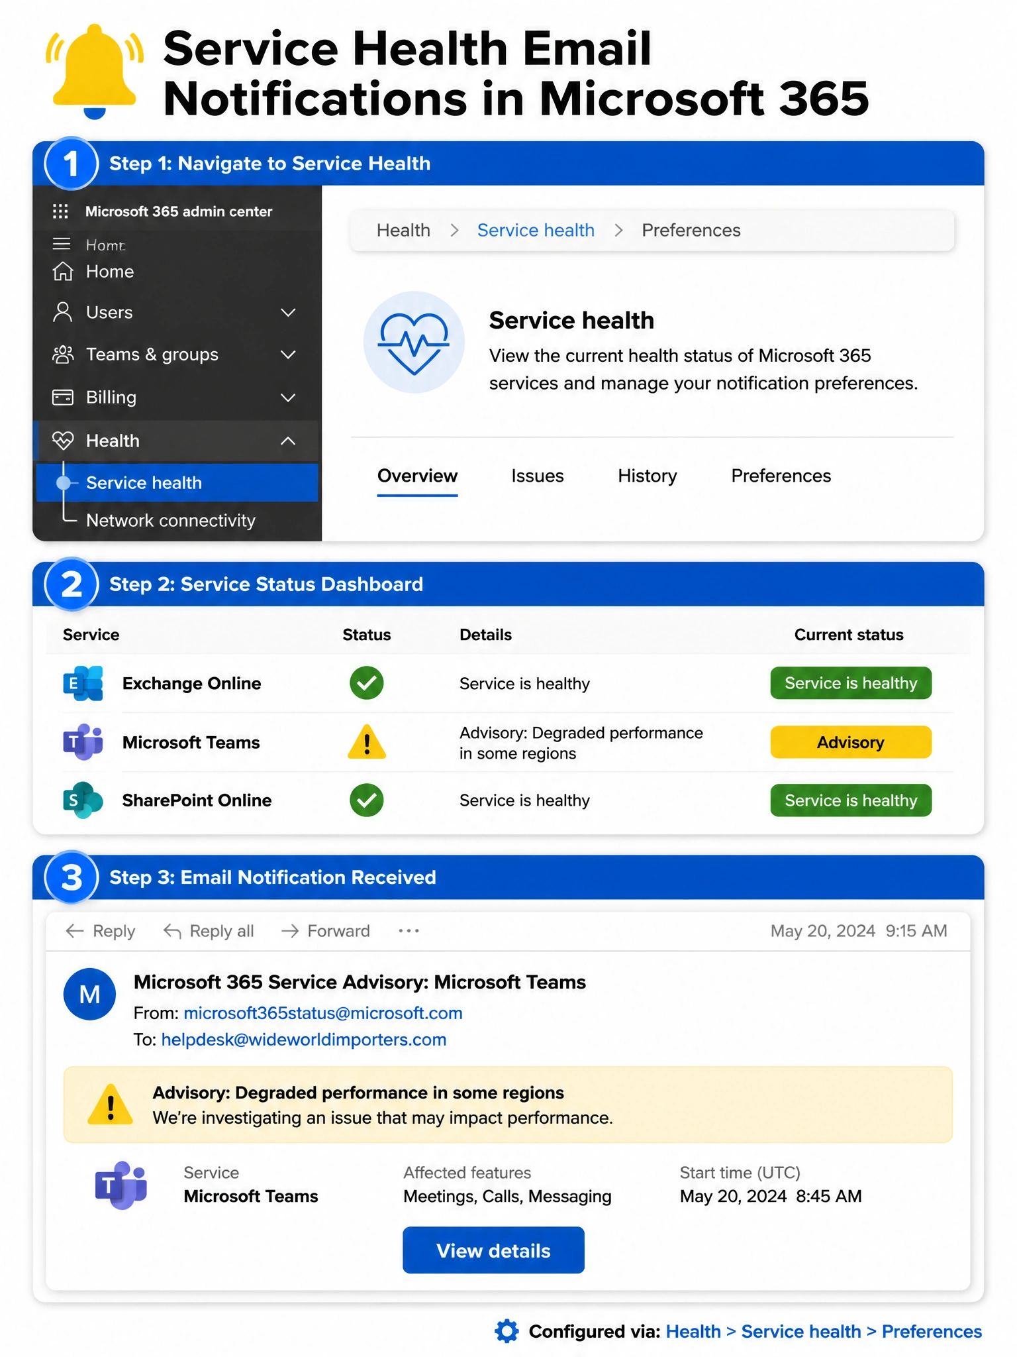This screenshot has height=1357, width=1017.
Task: Click the Reply arrow icon in email
Action: point(75,931)
